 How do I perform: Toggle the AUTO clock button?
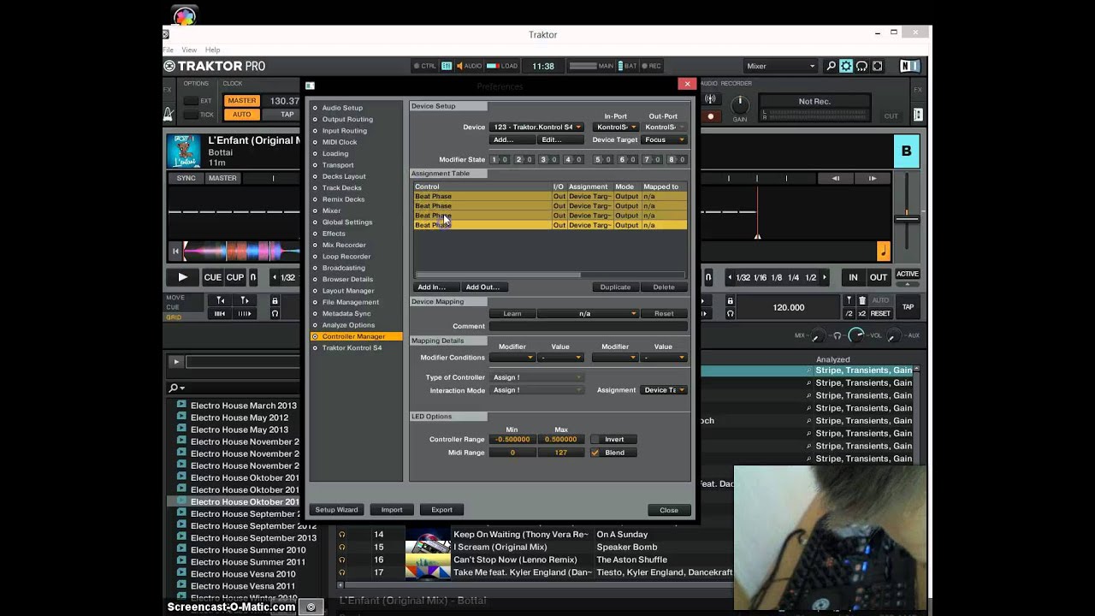tap(241, 114)
